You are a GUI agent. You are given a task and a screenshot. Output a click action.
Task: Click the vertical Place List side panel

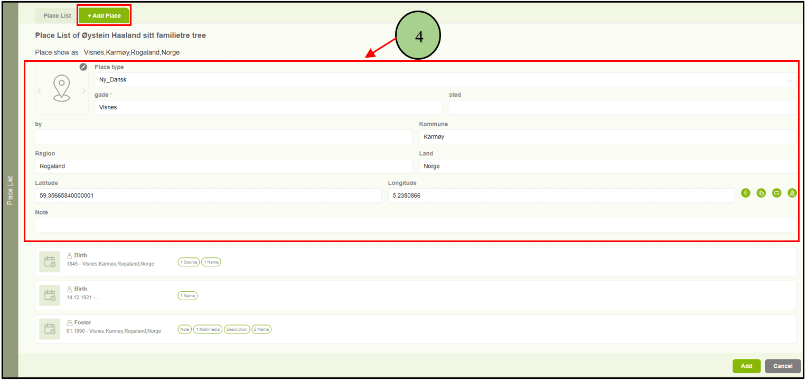tap(10, 190)
